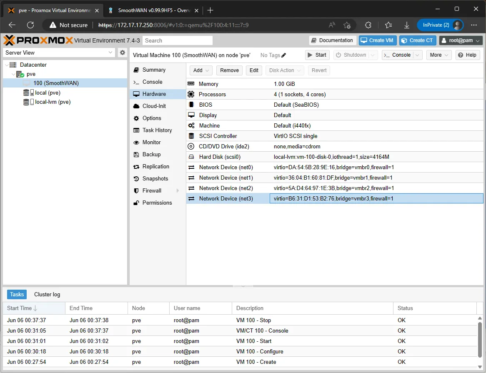Select the Network Device (net2) row
The width and height of the screenshot is (486, 373).
[335, 188]
